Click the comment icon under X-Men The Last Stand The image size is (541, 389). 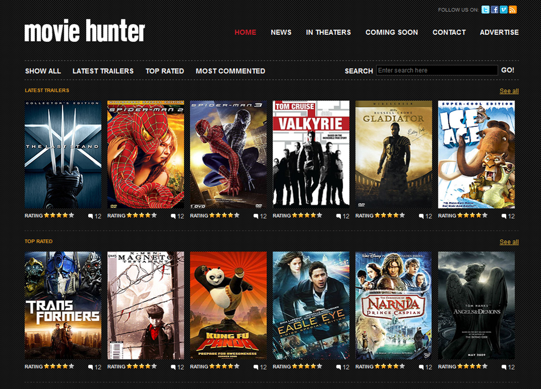pyautogui.click(x=90, y=216)
